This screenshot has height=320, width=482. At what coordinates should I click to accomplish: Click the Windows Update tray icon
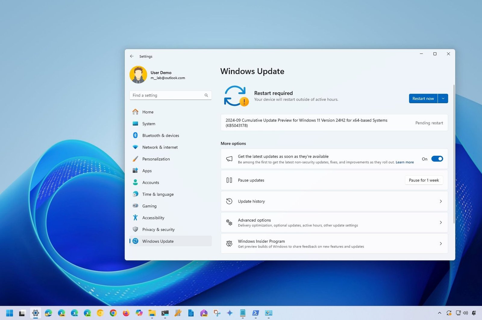click(449, 313)
